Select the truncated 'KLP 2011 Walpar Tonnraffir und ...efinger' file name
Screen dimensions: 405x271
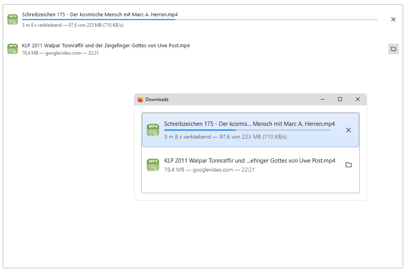(x=249, y=161)
